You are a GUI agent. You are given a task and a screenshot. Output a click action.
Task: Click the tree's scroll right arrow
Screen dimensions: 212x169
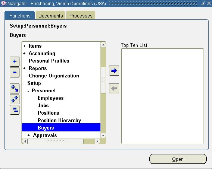(97, 141)
